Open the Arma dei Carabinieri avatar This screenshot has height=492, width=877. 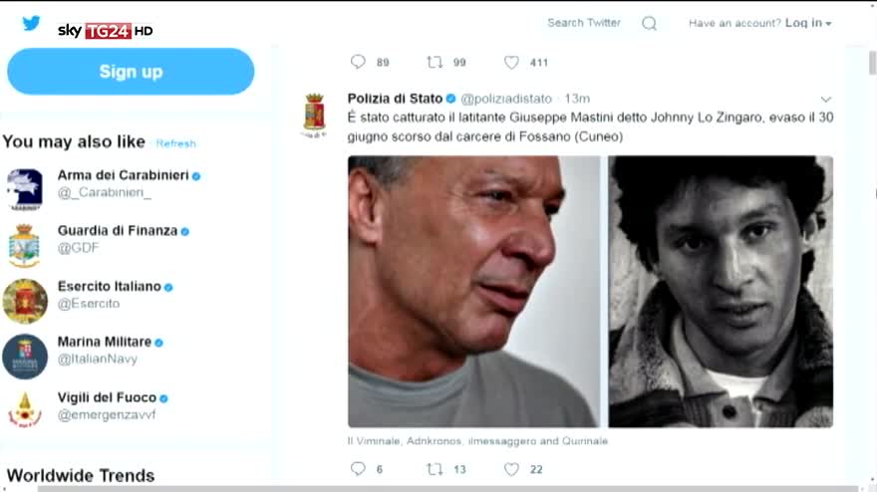click(24, 188)
